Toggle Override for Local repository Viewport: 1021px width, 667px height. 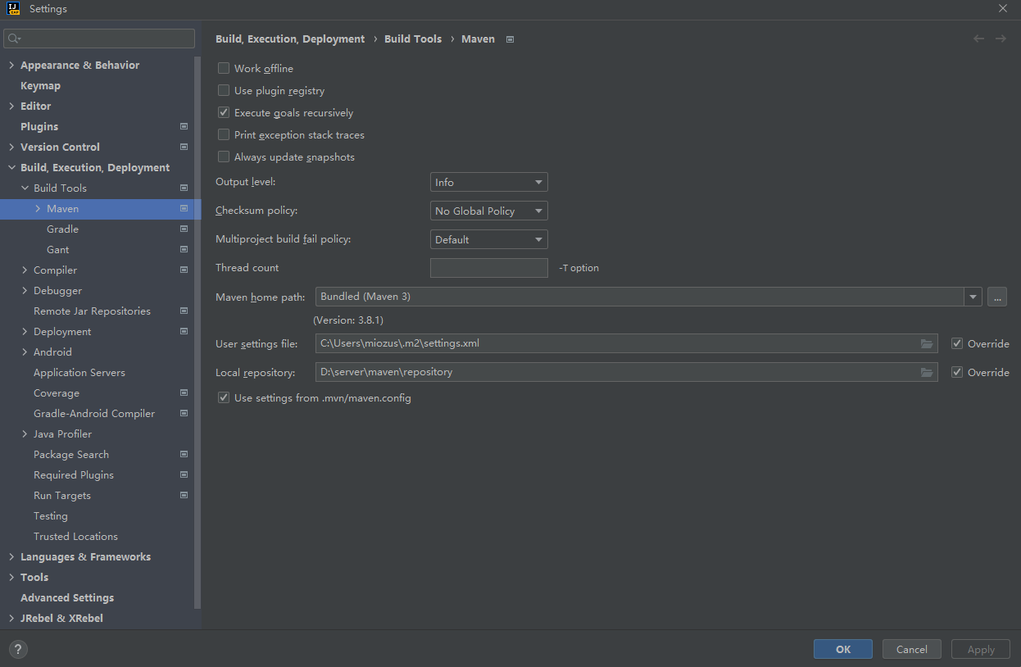coord(957,373)
